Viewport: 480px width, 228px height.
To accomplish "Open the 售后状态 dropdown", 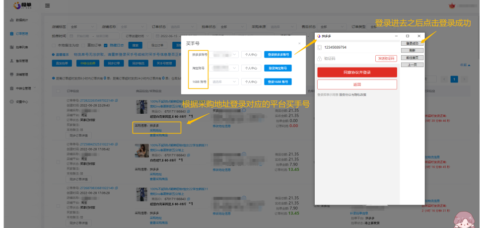I will coord(332,27).
